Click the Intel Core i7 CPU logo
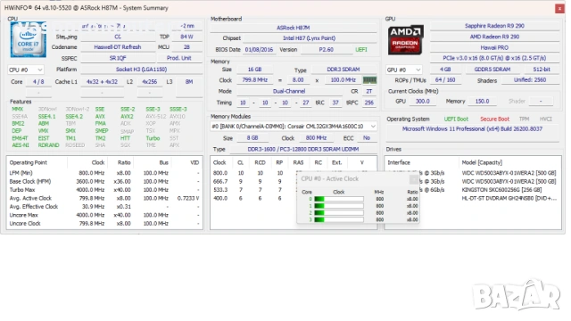This screenshot has height=321, width=571. click(x=28, y=39)
